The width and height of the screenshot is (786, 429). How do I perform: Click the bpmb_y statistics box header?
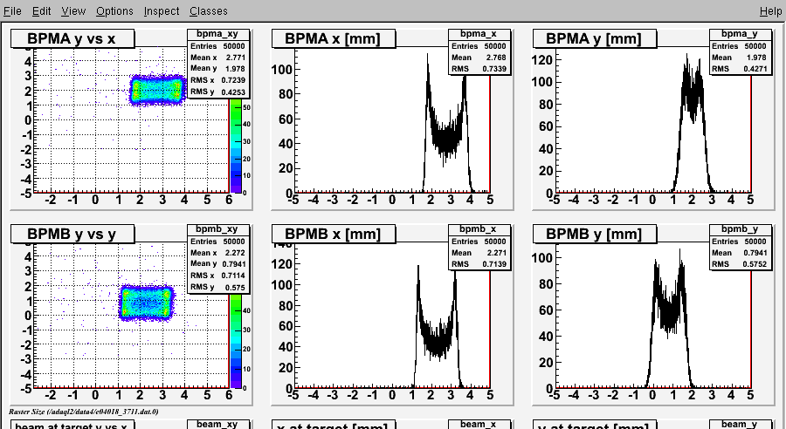tap(740, 229)
